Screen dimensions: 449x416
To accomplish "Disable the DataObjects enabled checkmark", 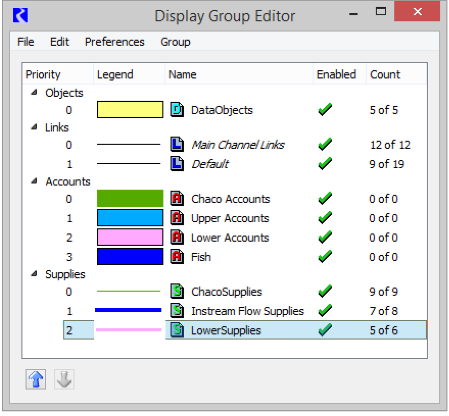I will tap(325, 110).
